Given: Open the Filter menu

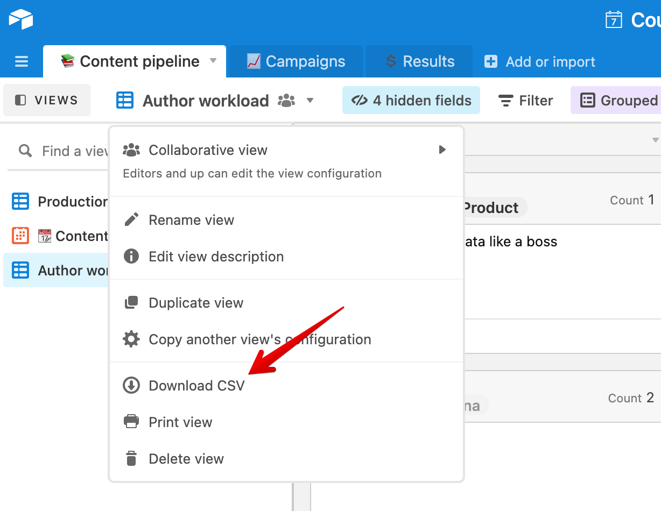Looking at the screenshot, I should pos(525,100).
